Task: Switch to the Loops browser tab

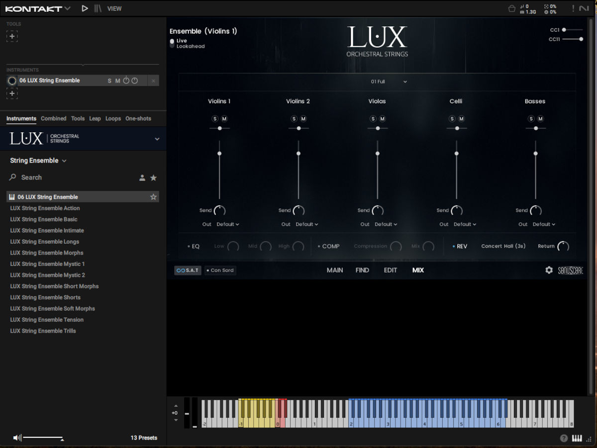Action: (113, 118)
